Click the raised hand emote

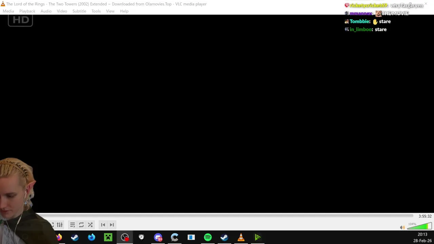(x=375, y=22)
